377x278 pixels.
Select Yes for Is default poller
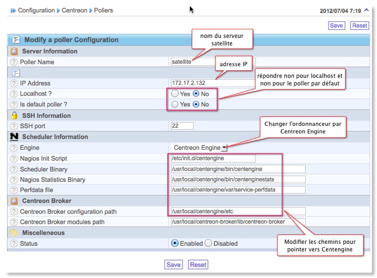coord(175,104)
